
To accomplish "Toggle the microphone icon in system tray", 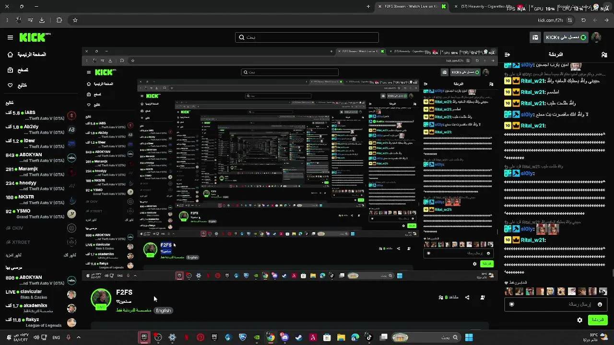I will point(68,337).
